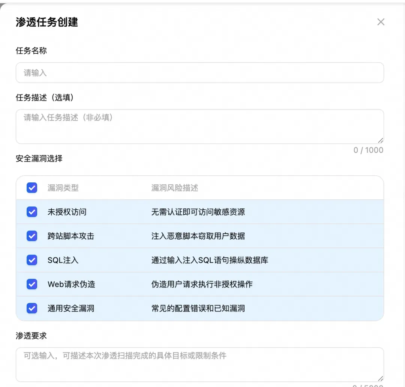Toggle the Web请求伪造 checkbox
405x387 pixels.
point(32,284)
